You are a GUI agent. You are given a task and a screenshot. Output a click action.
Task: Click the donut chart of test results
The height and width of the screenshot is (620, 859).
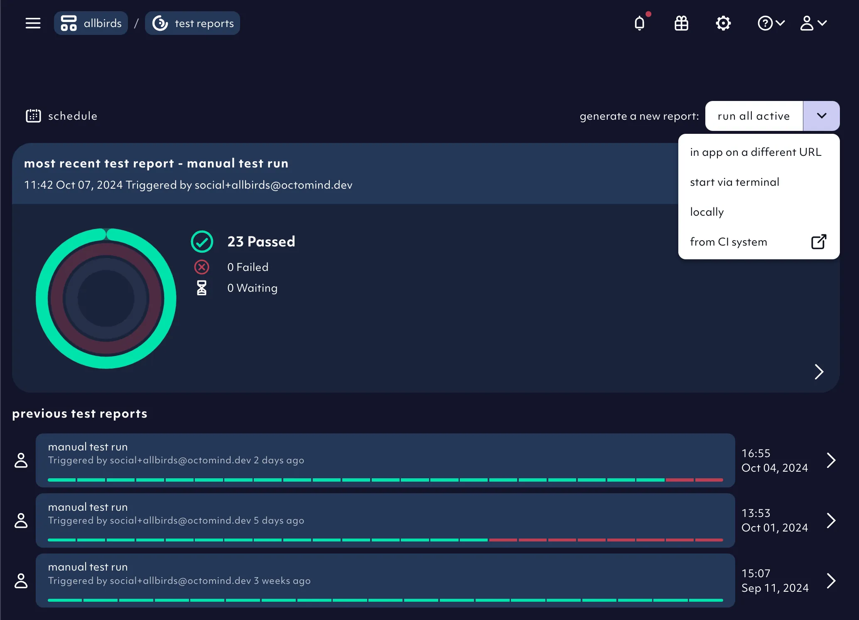[106, 298]
